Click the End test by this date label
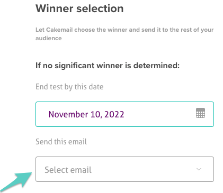Viewport: 223px width, 193px height. click(69, 87)
